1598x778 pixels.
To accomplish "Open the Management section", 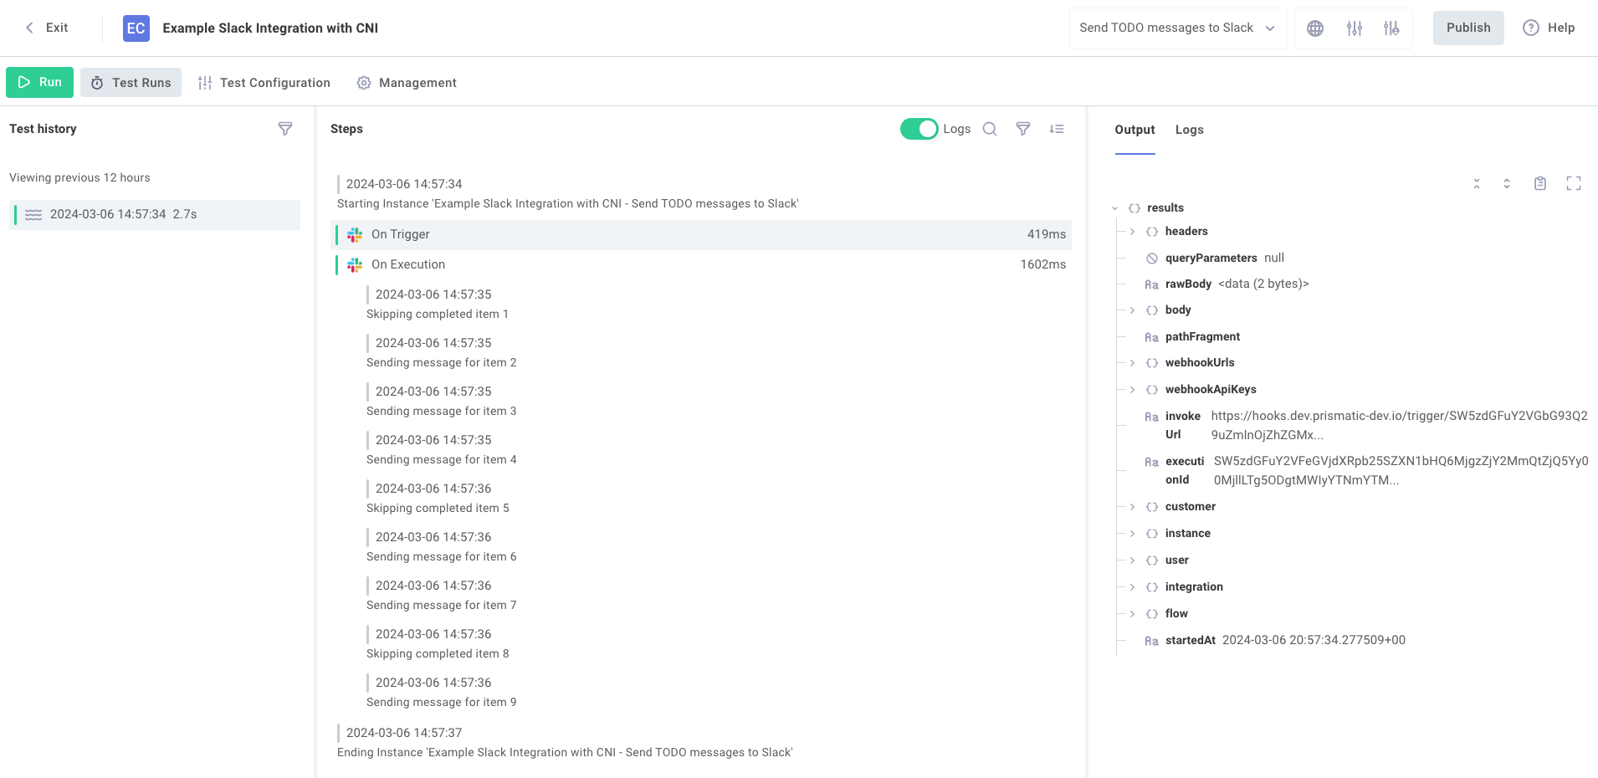I will tap(407, 82).
